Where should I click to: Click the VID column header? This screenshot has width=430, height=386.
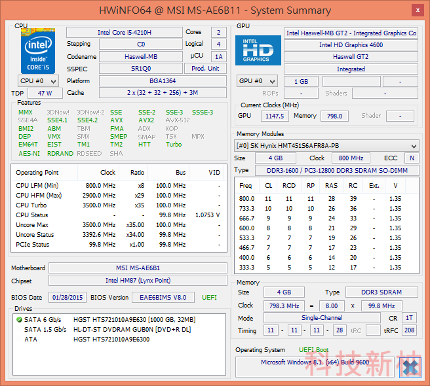206,173
